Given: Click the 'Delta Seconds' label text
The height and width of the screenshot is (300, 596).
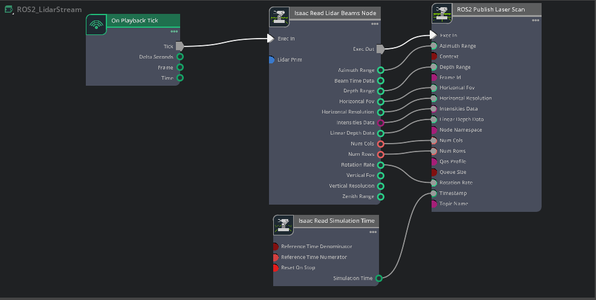Looking at the screenshot, I should (156, 57).
